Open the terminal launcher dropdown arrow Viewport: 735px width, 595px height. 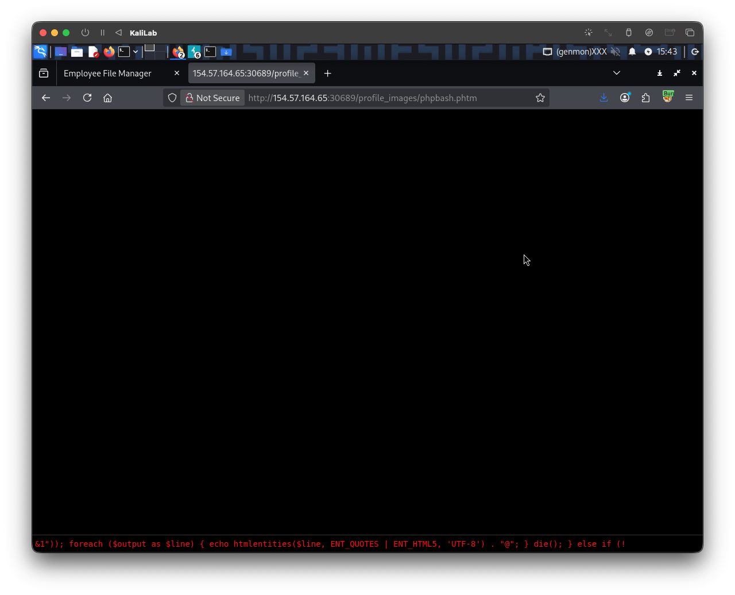click(x=136, y=52)
